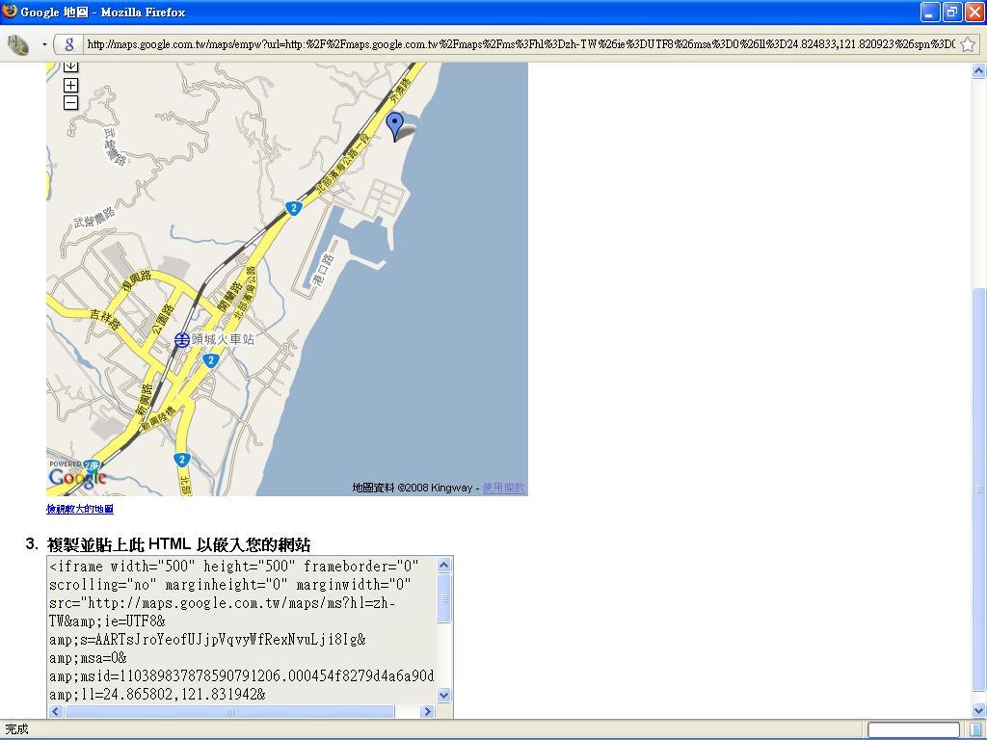The image size is (987, 740).
Task: Click the code box horizontal scrollbar thumb
Action: click(229, 712)
